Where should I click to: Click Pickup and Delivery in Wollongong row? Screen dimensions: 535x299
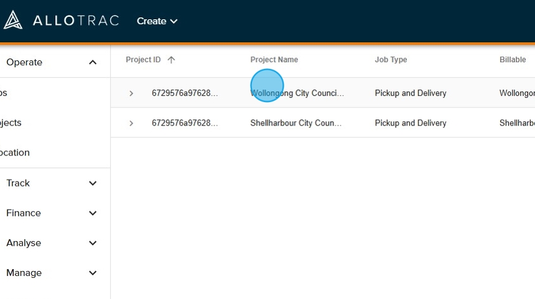coord(411,93)
